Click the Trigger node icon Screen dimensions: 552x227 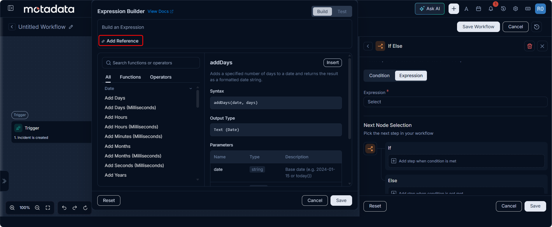(x=18, y=128)
